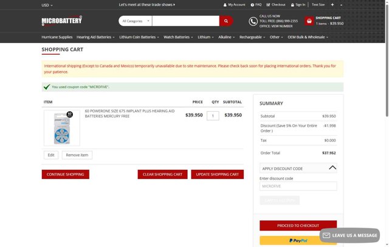Screen dimensions: 389x247
Task: Click the Sign In link
Action: click(x=298, y=5)
